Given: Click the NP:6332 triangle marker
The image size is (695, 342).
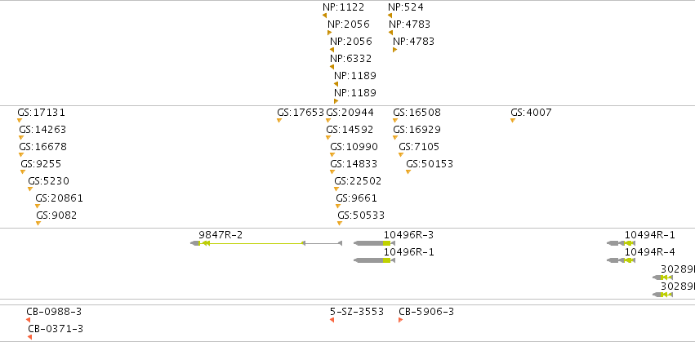Looking at the screenshot, I should coord(332,67).
